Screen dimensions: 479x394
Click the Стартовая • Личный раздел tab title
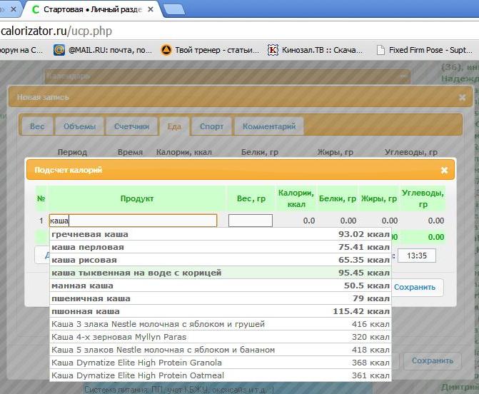point(93,9)
